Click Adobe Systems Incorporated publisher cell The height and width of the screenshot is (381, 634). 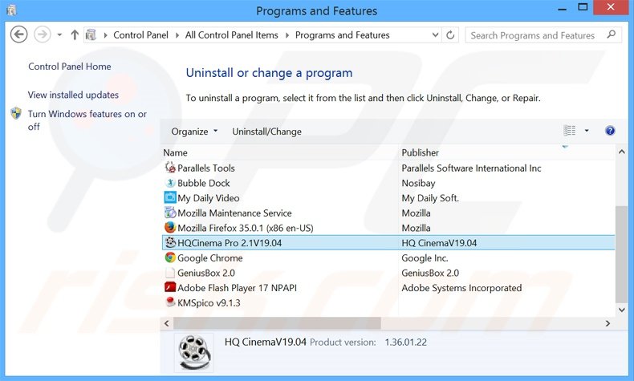[x=461, y=288]
